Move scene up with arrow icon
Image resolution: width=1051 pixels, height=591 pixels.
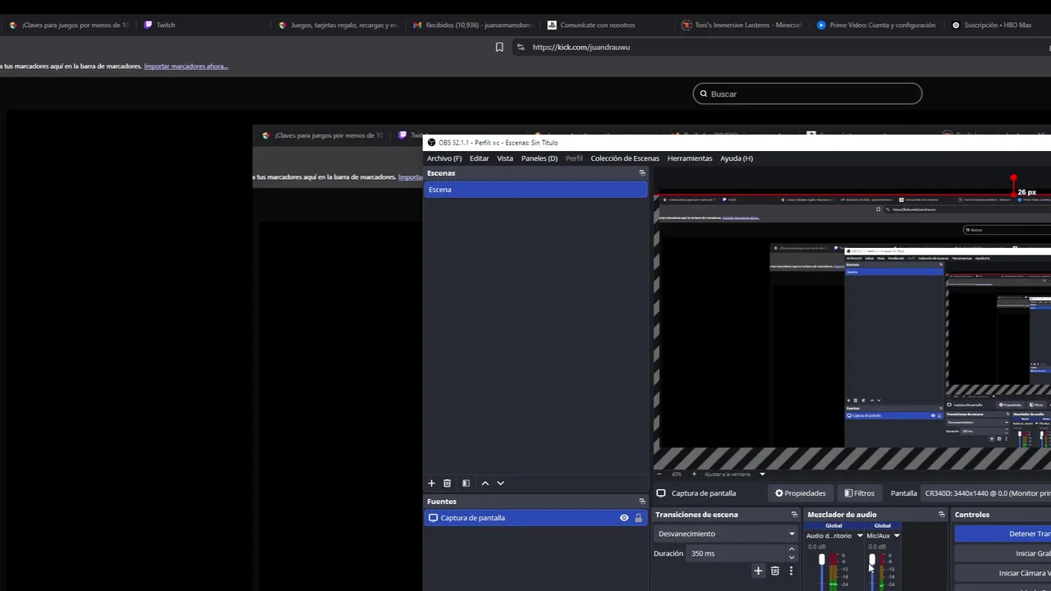pyautogui.click(x=484, y=483)
